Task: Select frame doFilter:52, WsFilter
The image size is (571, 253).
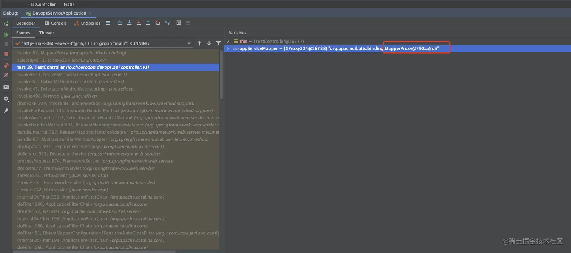Action: tap(116, 211)
